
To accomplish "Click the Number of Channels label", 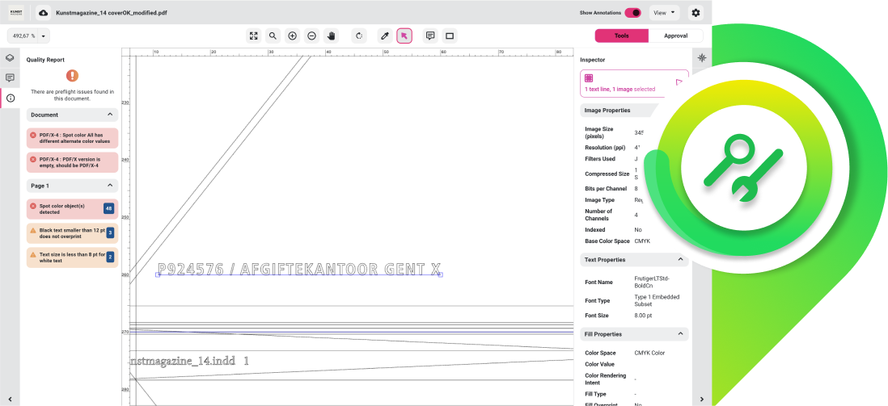I will [x=598, y=215].
